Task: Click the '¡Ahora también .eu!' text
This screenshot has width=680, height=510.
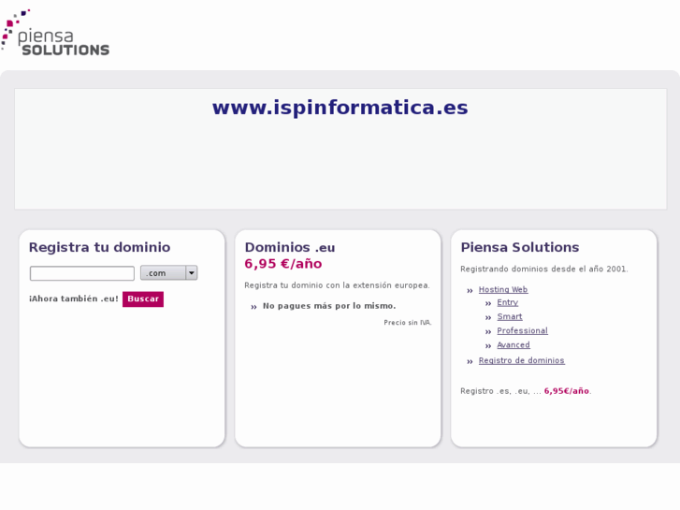Action: point(74,299)
